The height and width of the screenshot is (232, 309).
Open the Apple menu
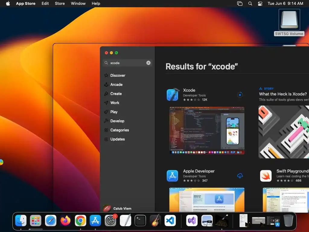point(8,3)
